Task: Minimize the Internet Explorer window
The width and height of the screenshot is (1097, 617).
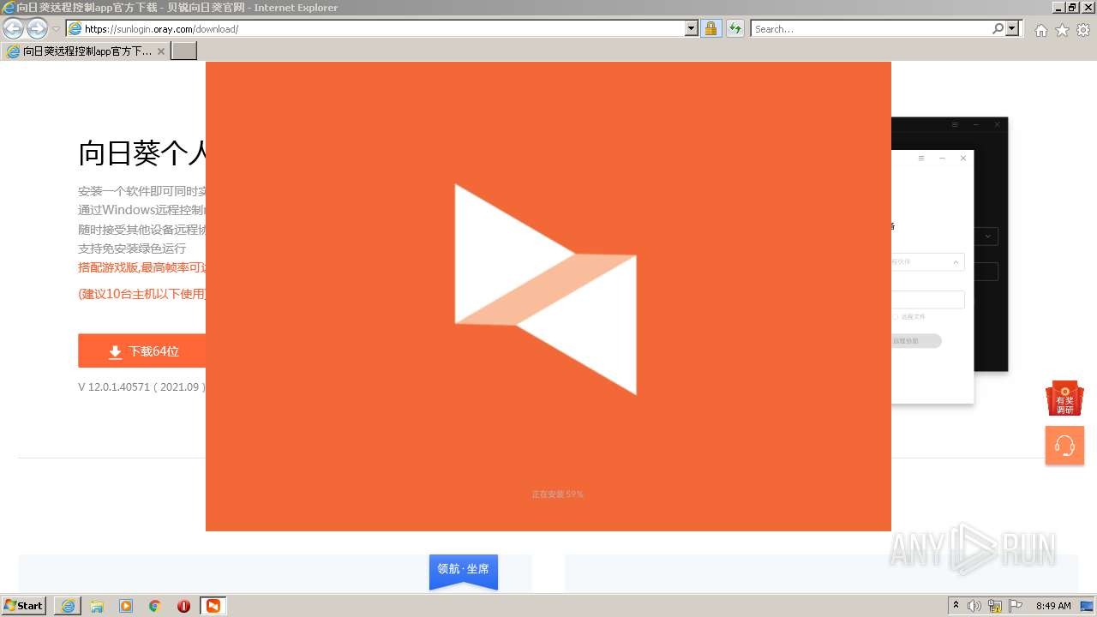Action: [x=1058, y=7]
